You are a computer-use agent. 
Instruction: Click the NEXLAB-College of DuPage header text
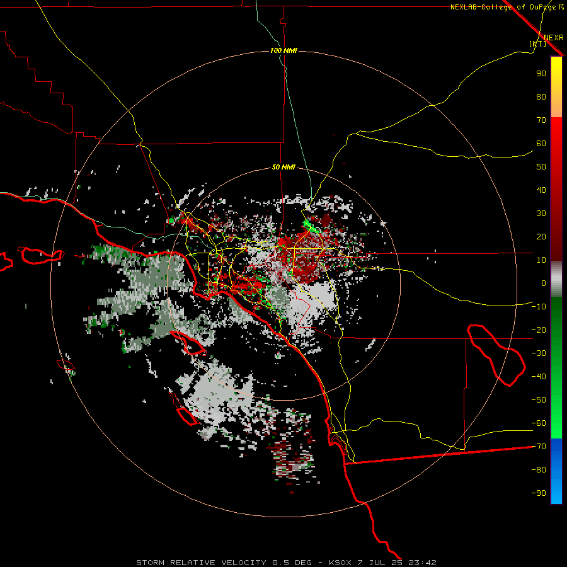(x=507, y=7)
